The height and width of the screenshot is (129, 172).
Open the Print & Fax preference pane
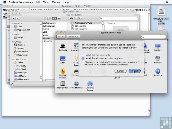pyautogui.click(x=75, y=73)
